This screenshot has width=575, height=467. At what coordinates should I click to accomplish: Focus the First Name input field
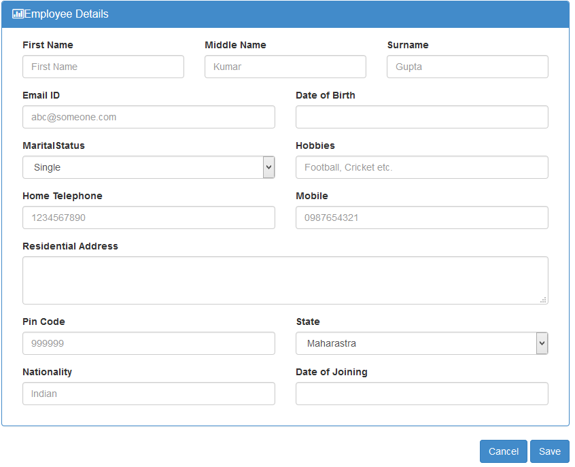(x=103, y=67)
